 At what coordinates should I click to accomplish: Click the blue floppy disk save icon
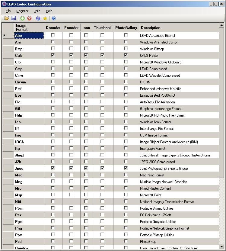[x=14, y=18]
